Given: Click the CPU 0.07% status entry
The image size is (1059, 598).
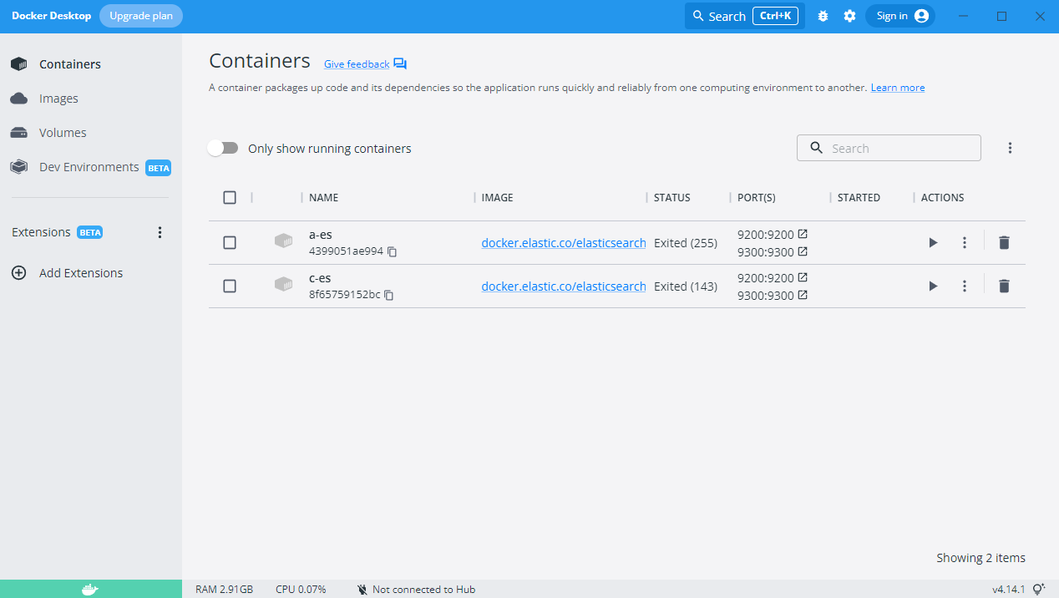Looking at the screenshot, I should (301, 590).
